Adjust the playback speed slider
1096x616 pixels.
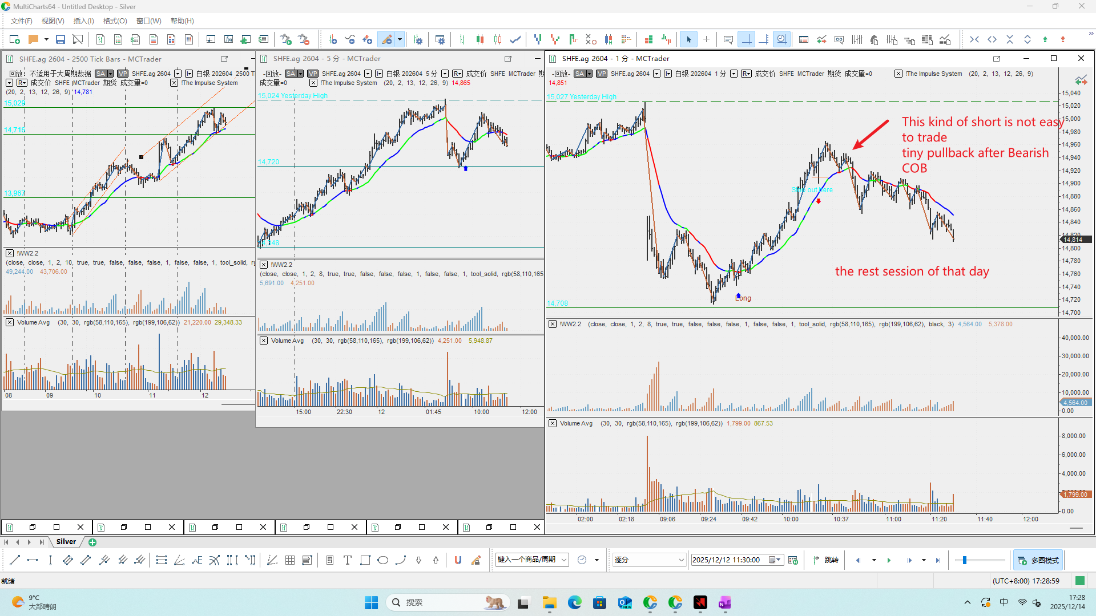[965, 560]
